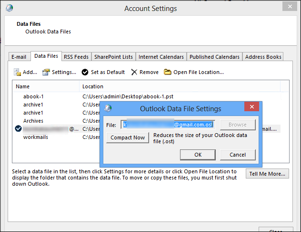Screen dimensions: 301x232
Task: Select the Data Files tab
Action: coord(46,56)
